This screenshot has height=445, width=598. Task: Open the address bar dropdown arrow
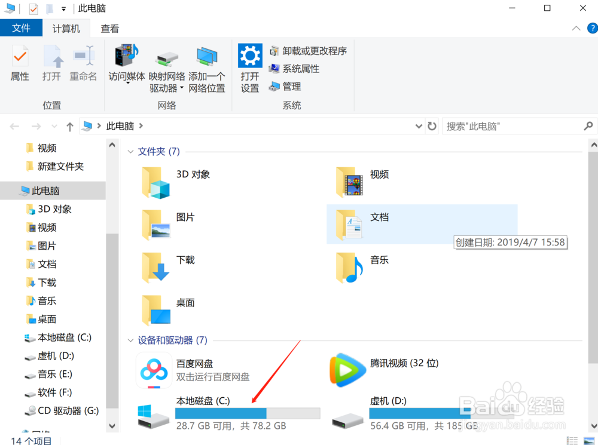point(419,126)
